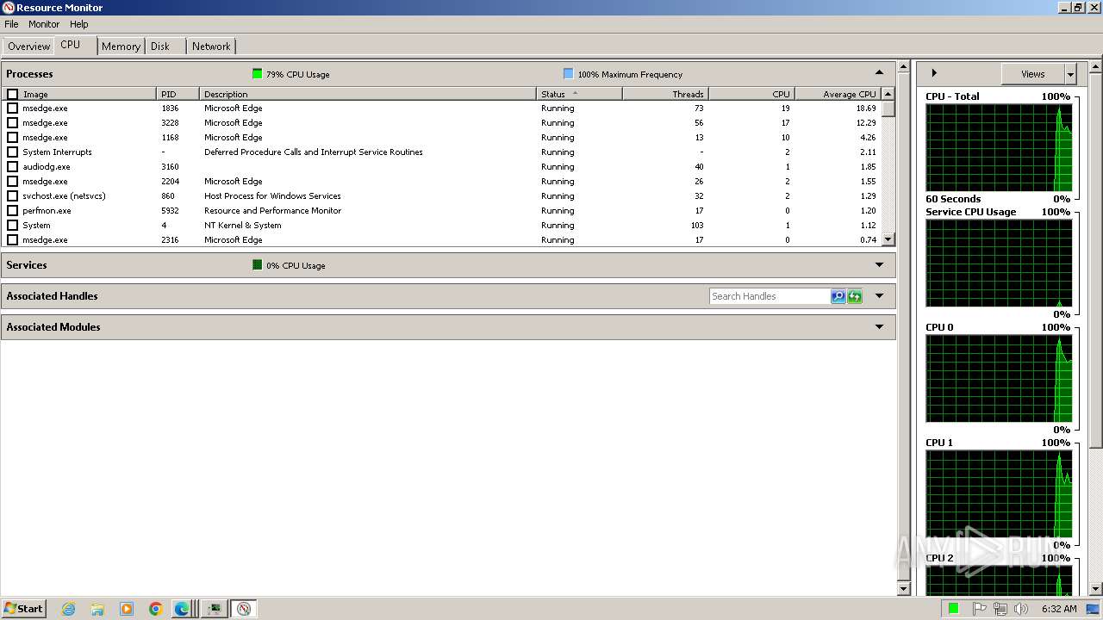Tick the audiodg.exe checkbox
1103x620 pixels.
pos(12,167)
